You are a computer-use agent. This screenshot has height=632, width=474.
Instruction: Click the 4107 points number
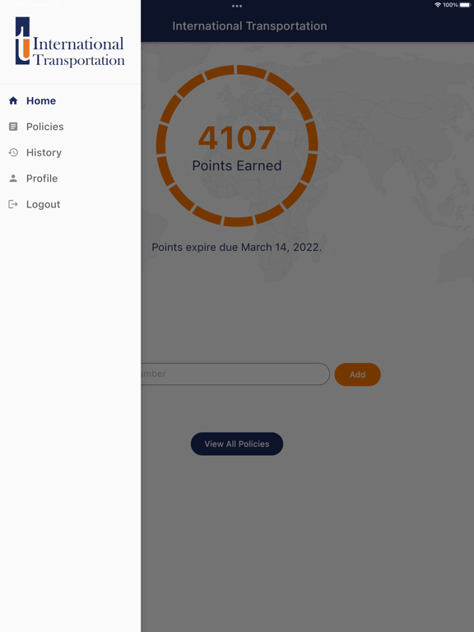click(x=237, y=138)
